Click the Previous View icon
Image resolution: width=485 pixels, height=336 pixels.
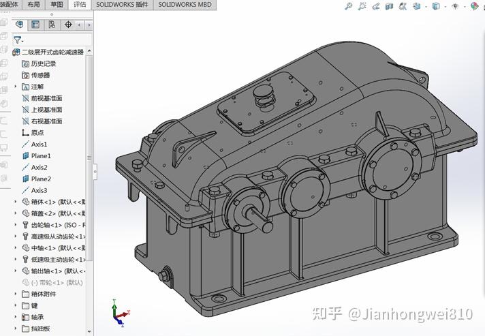[376, 6]
